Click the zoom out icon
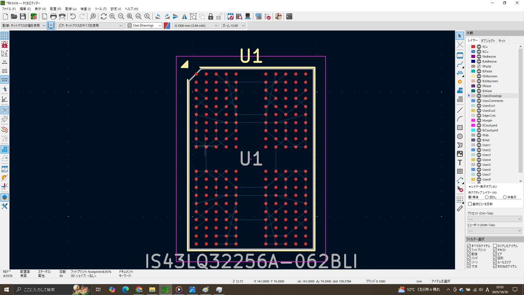This screenshot has height=295, width=524. pos(121,16)
